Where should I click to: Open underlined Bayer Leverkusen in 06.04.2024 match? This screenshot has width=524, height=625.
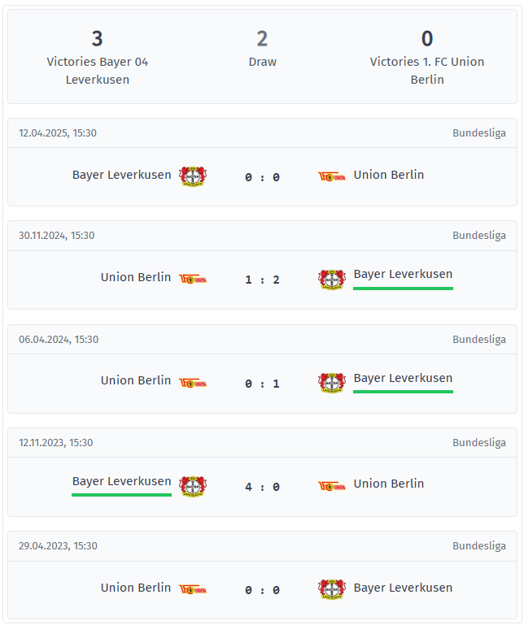(x=403, y=378)
